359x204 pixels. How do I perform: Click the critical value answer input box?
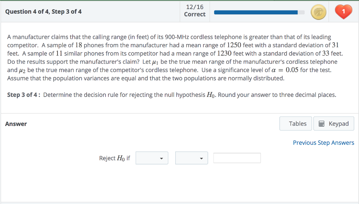[237, 158]
